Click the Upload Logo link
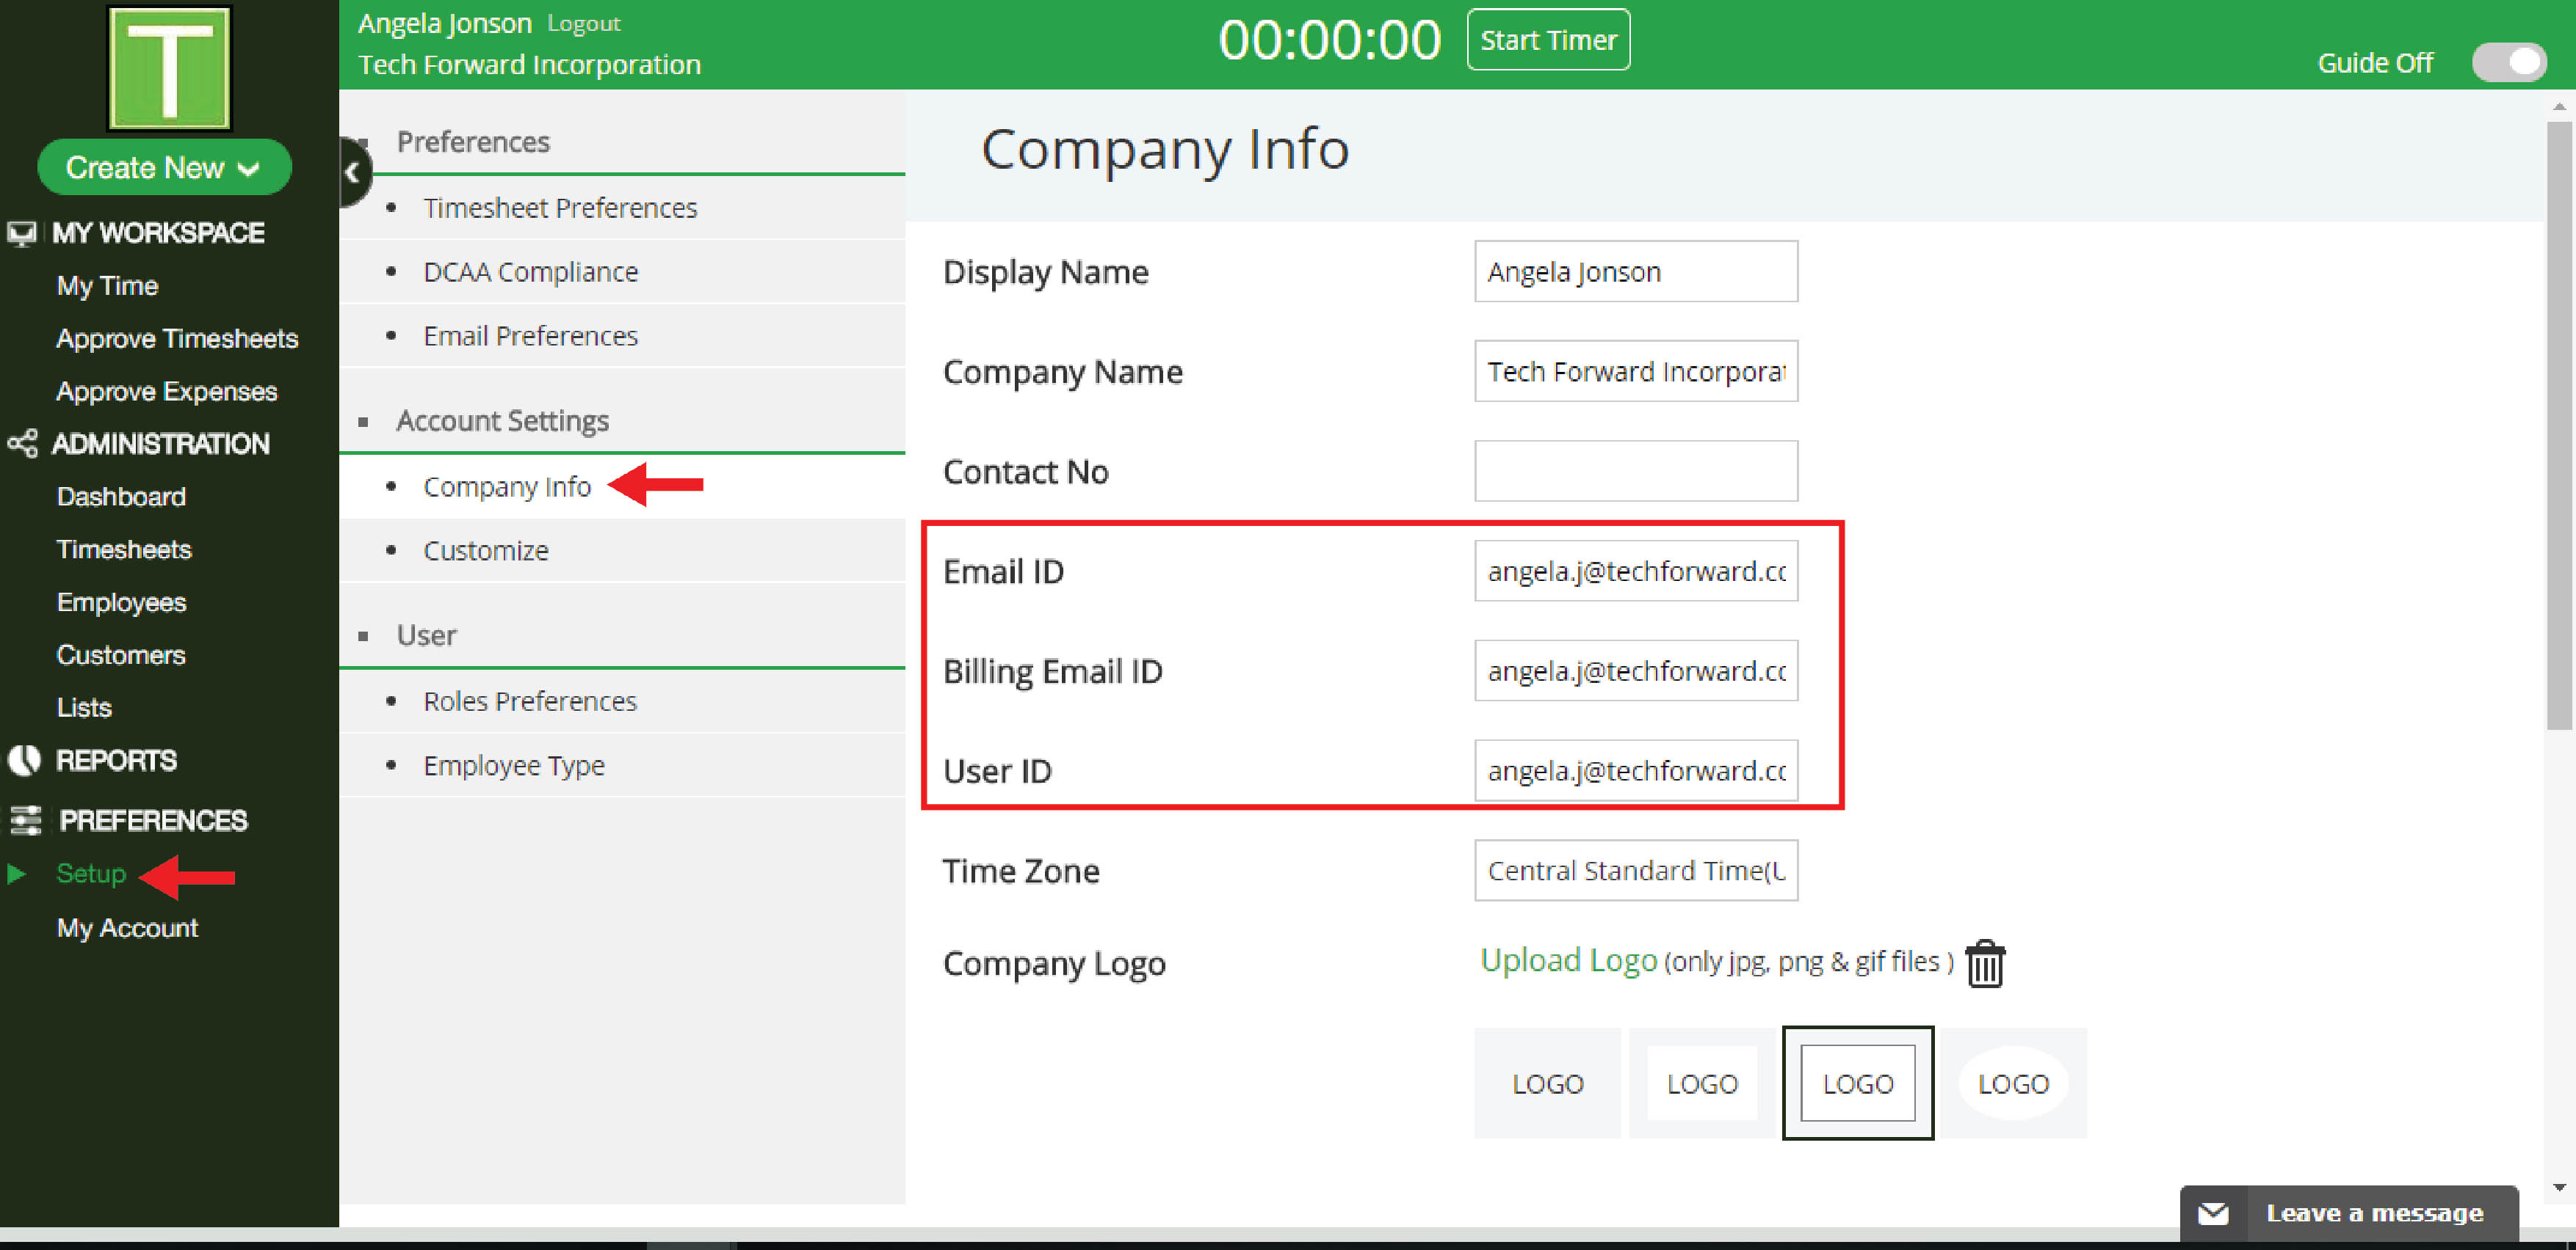This screenshot has width=2576, height=1250. click(1568, 960)
